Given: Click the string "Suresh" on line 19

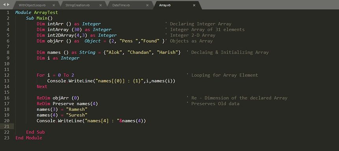Looking at the screenshot, I should [x=77, y=115].
